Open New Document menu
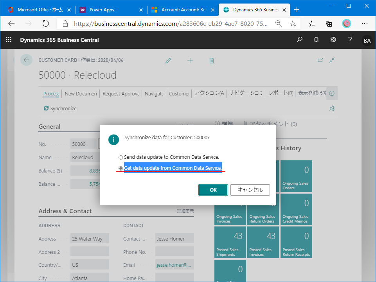Screen dimensions: 376x282 pos(81,93)
